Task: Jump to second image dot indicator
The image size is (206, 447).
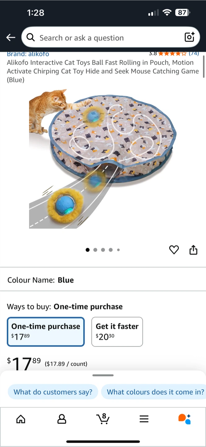Action: [95, 250]
